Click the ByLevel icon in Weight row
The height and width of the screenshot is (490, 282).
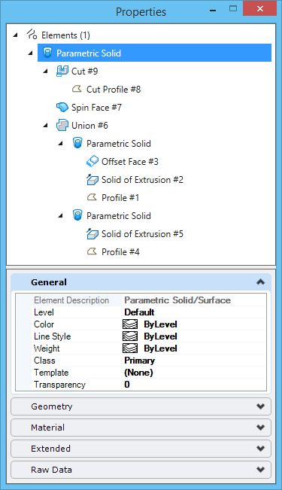pyautogui.click(x=130, y=348)
